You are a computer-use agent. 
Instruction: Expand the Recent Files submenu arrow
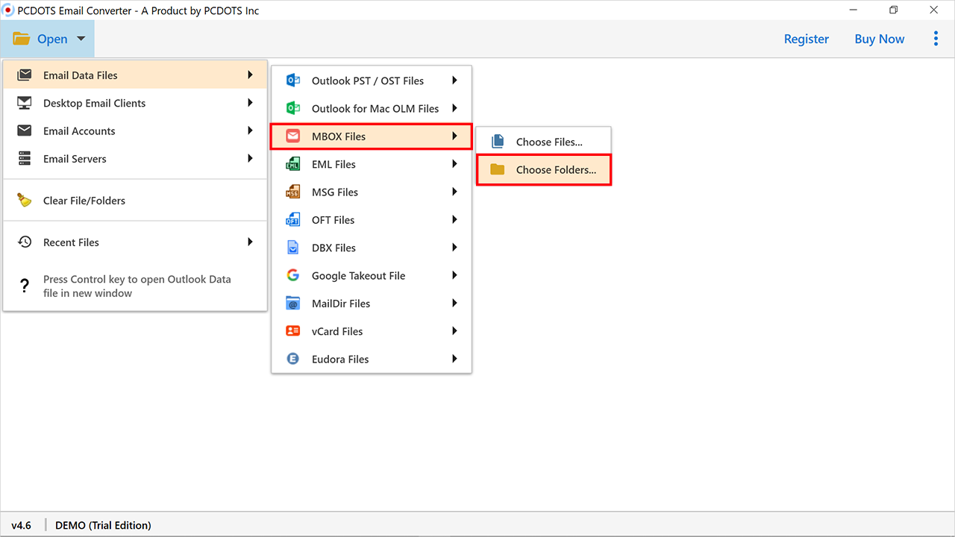click(250, 242)
